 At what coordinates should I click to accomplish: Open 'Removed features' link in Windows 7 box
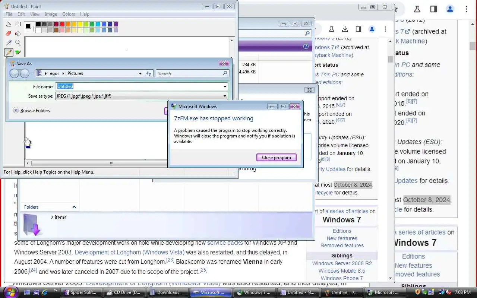[x=342, y=245]
